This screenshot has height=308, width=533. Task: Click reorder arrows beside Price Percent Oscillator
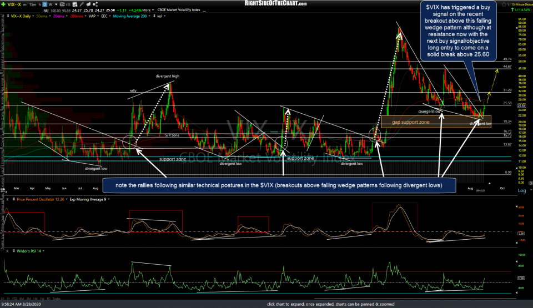(13, 199)
